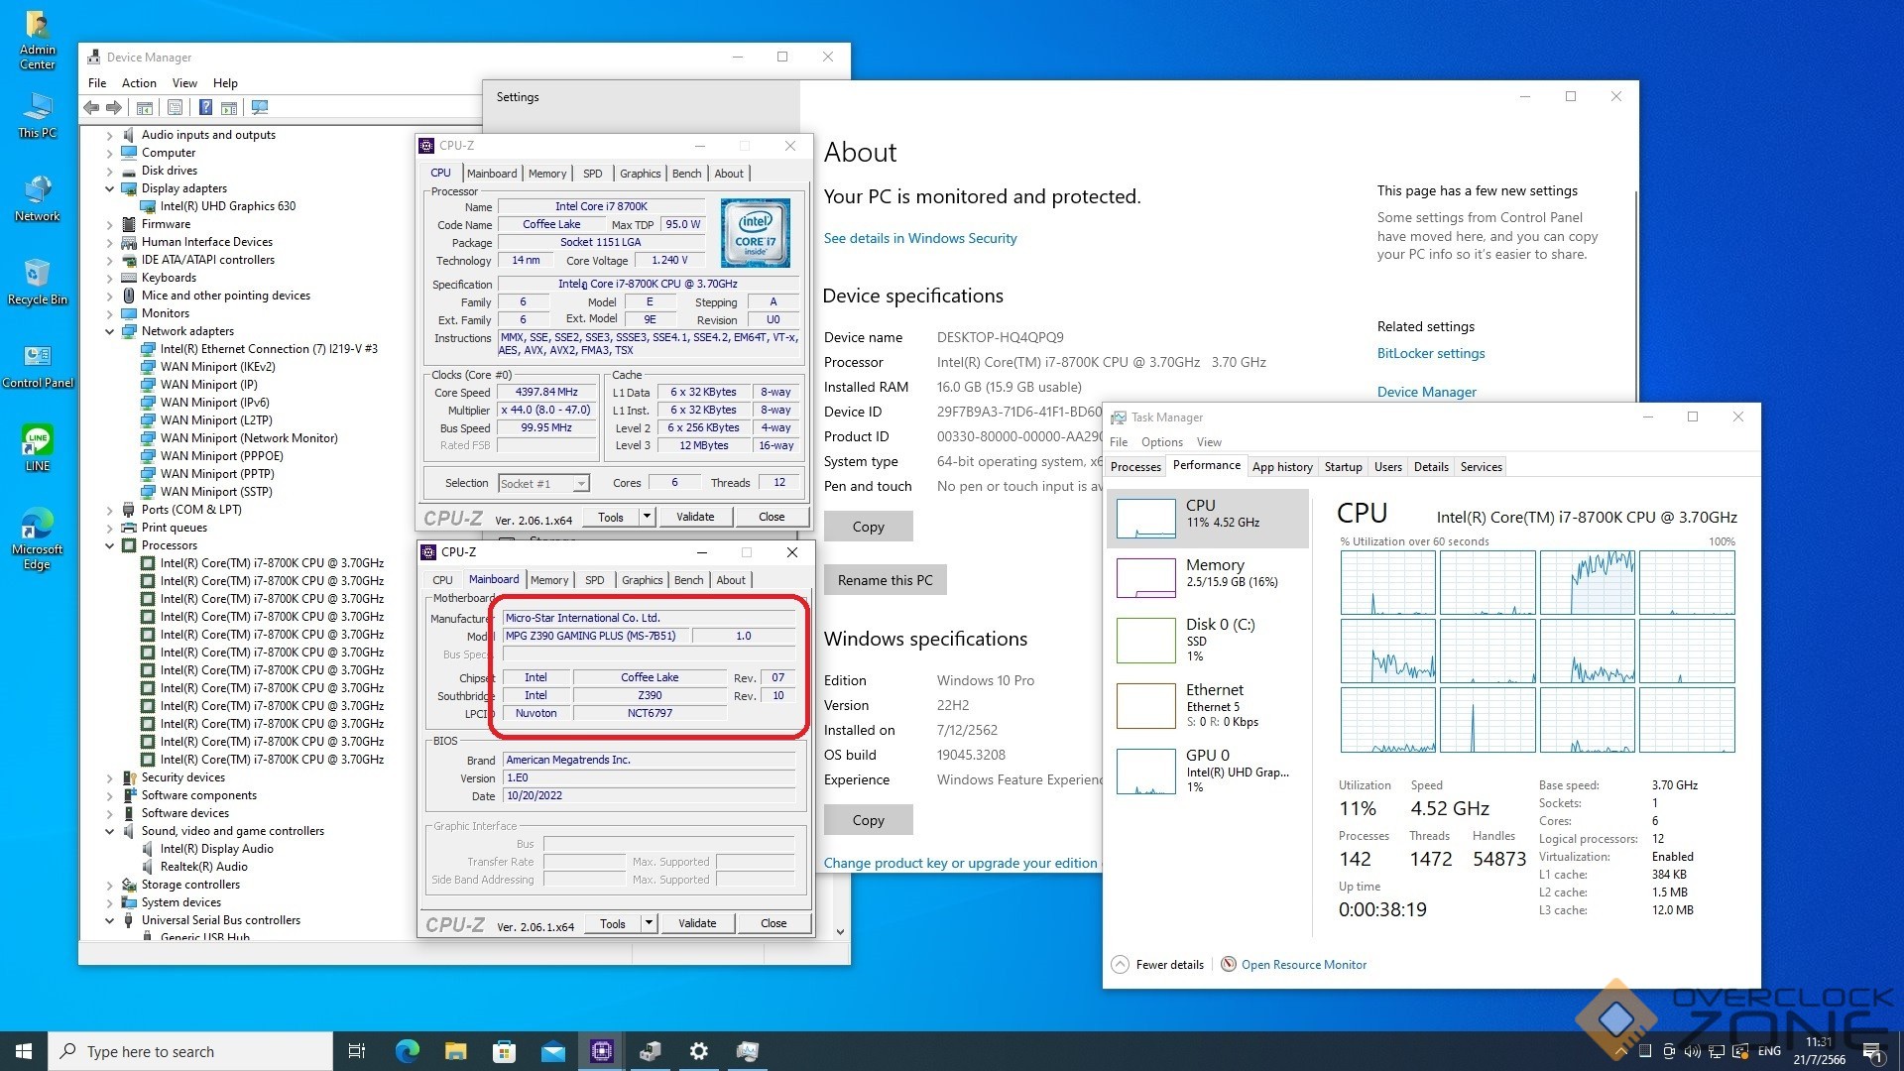1904x1071 pixels.
Task: Select Intel(R) UHD Graphics 630 device
Action: [228, 206]
